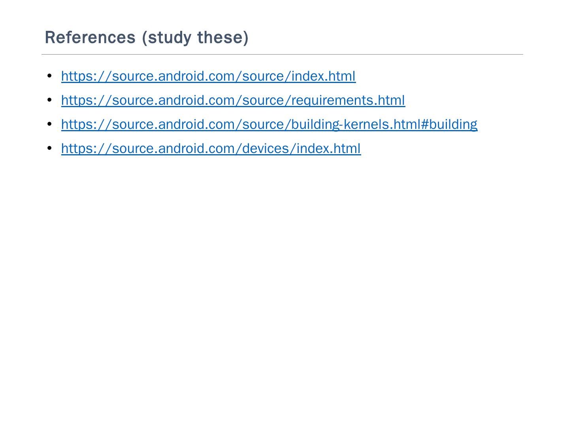Click the word "References" in the title
The width and height of the screenshot is (569, 427).
(90, 38)
